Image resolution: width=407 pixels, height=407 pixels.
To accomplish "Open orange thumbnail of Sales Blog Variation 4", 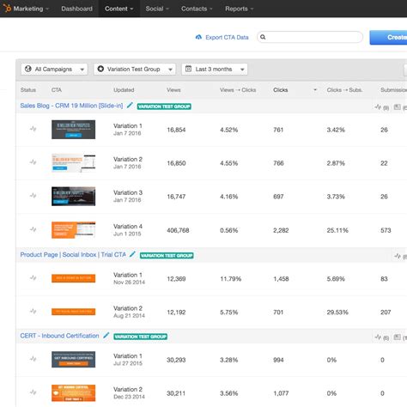I will [73, 230].
